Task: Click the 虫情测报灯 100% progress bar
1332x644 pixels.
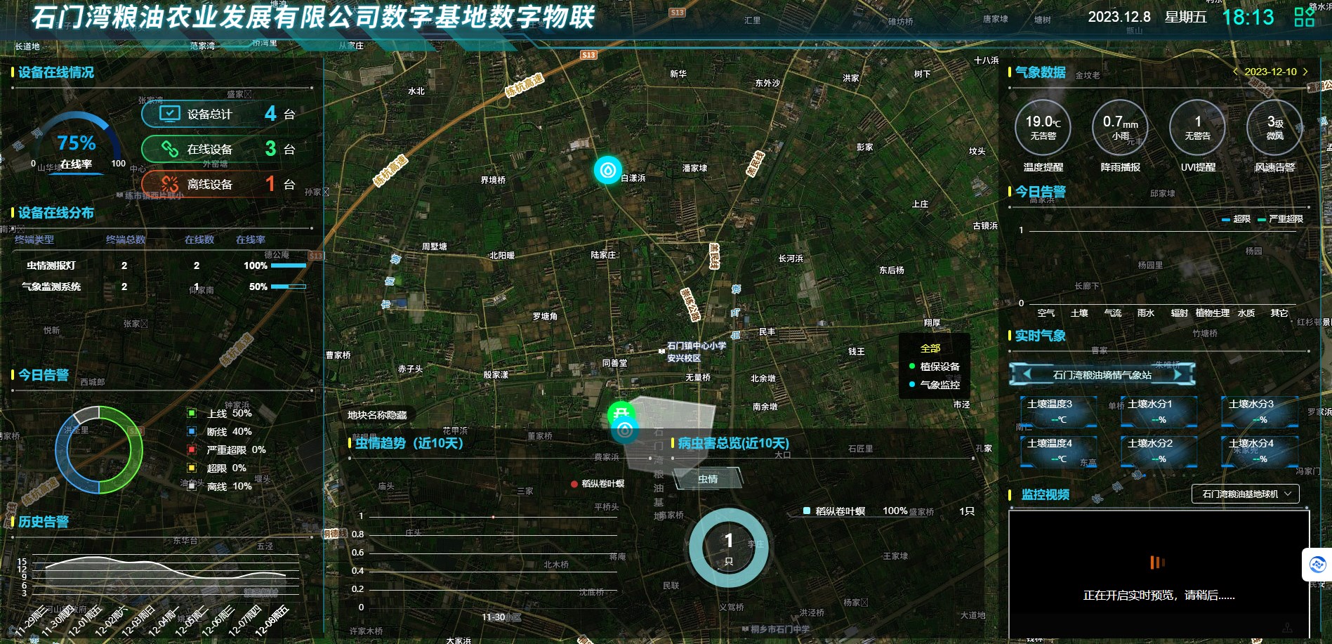Action: (289, 265)
